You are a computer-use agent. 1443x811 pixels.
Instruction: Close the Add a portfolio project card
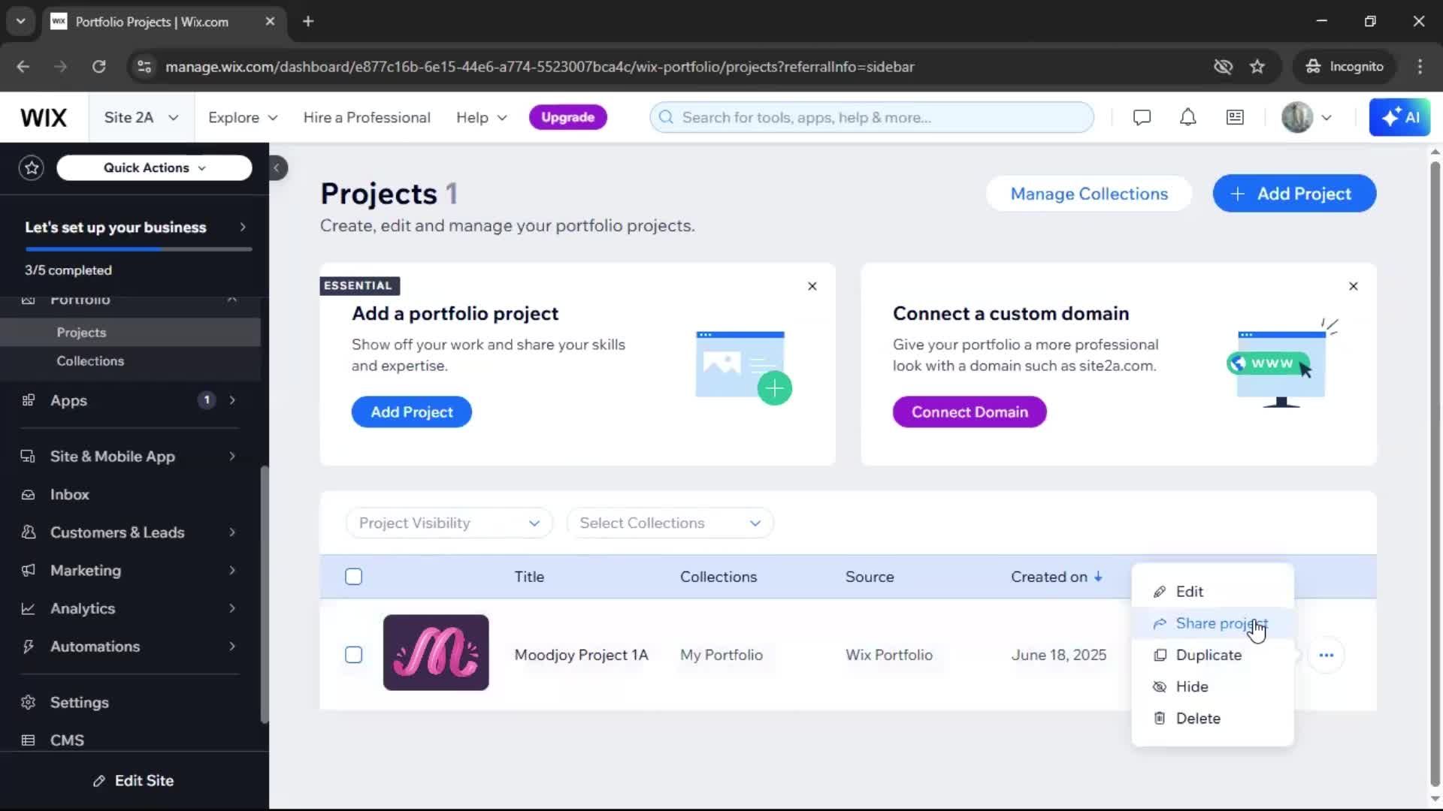(x=812, y=286)
